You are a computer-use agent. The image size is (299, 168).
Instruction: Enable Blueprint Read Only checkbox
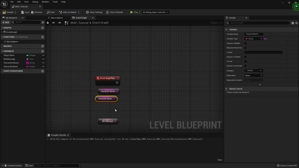coord(245,48)
